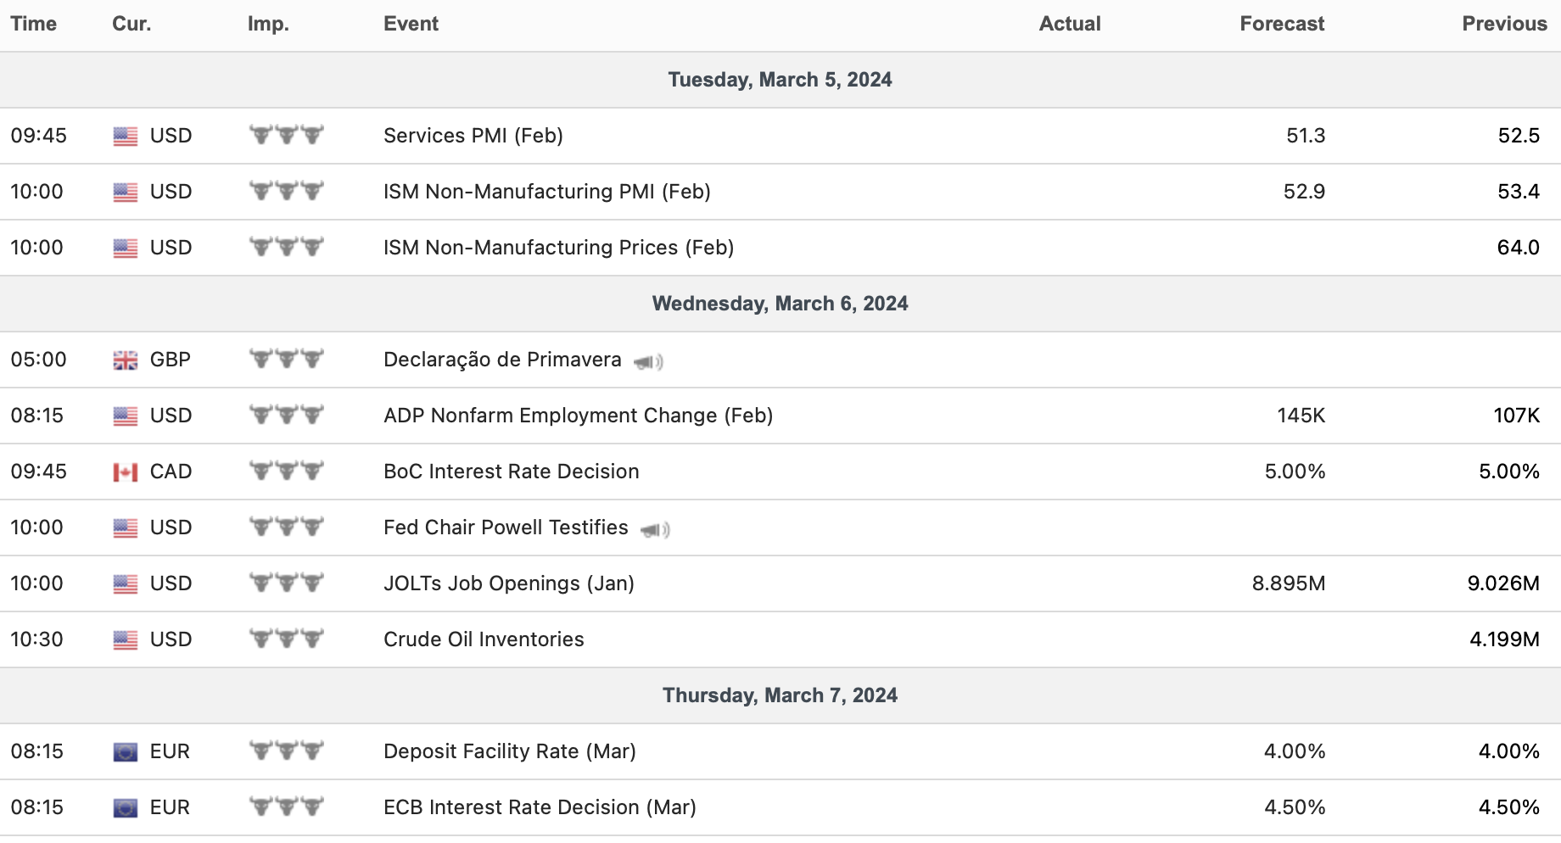Open the ECB Interest Rate Decision (Mar) event
Screen dimensions: 1561x843
pos(540,807)
